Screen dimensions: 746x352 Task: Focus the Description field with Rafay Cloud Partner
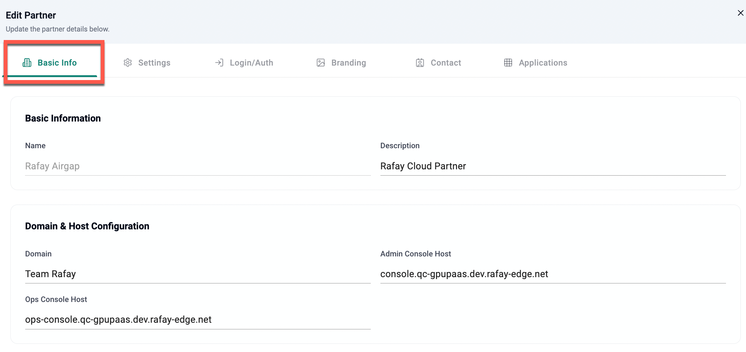click(553, 166)
